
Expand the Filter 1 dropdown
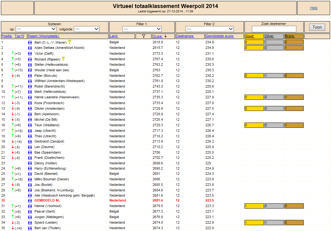coord(142,29)
